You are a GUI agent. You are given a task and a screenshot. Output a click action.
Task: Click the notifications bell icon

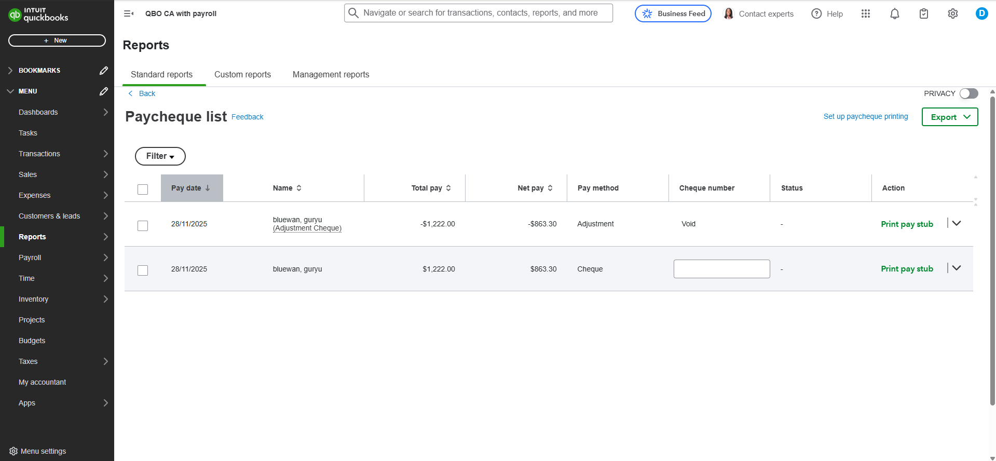point(894,14)
